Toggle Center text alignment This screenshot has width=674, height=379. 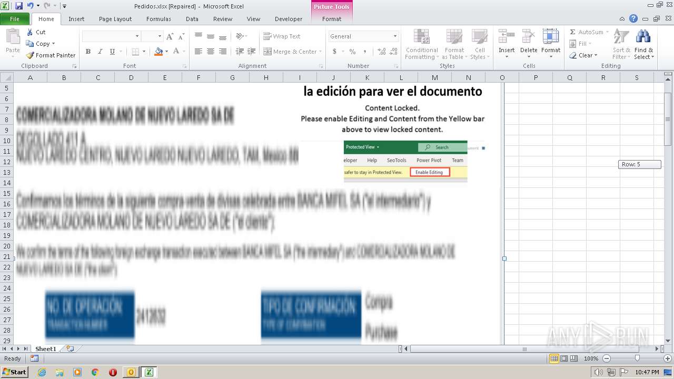click(211, 52)
